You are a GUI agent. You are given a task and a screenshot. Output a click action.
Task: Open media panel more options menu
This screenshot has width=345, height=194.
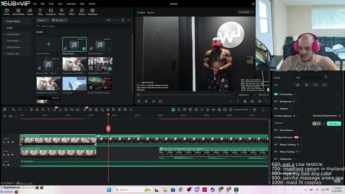(x=129, y=20)
